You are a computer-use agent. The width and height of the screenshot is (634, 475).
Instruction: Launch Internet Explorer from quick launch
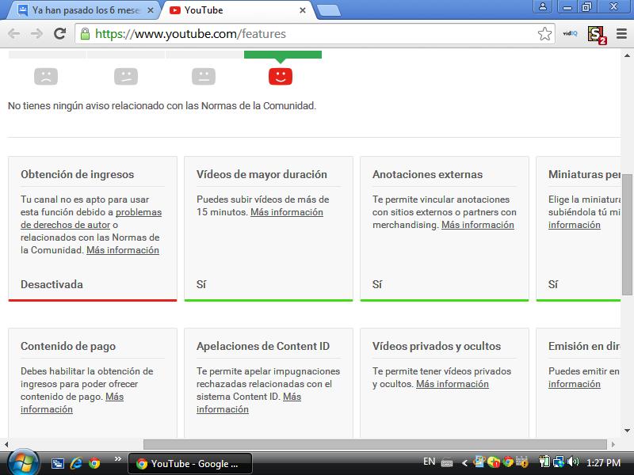76,463
